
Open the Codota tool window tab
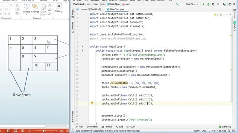[235, 26]
